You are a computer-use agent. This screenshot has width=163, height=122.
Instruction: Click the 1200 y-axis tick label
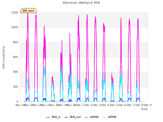pos(15,12)
